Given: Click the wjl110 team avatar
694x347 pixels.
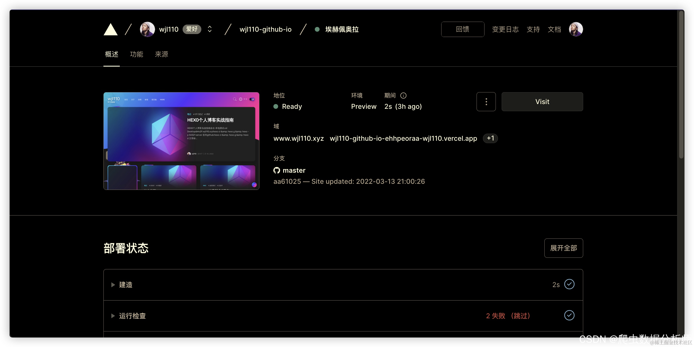Looking at the screenshot, I should [147, 29].
